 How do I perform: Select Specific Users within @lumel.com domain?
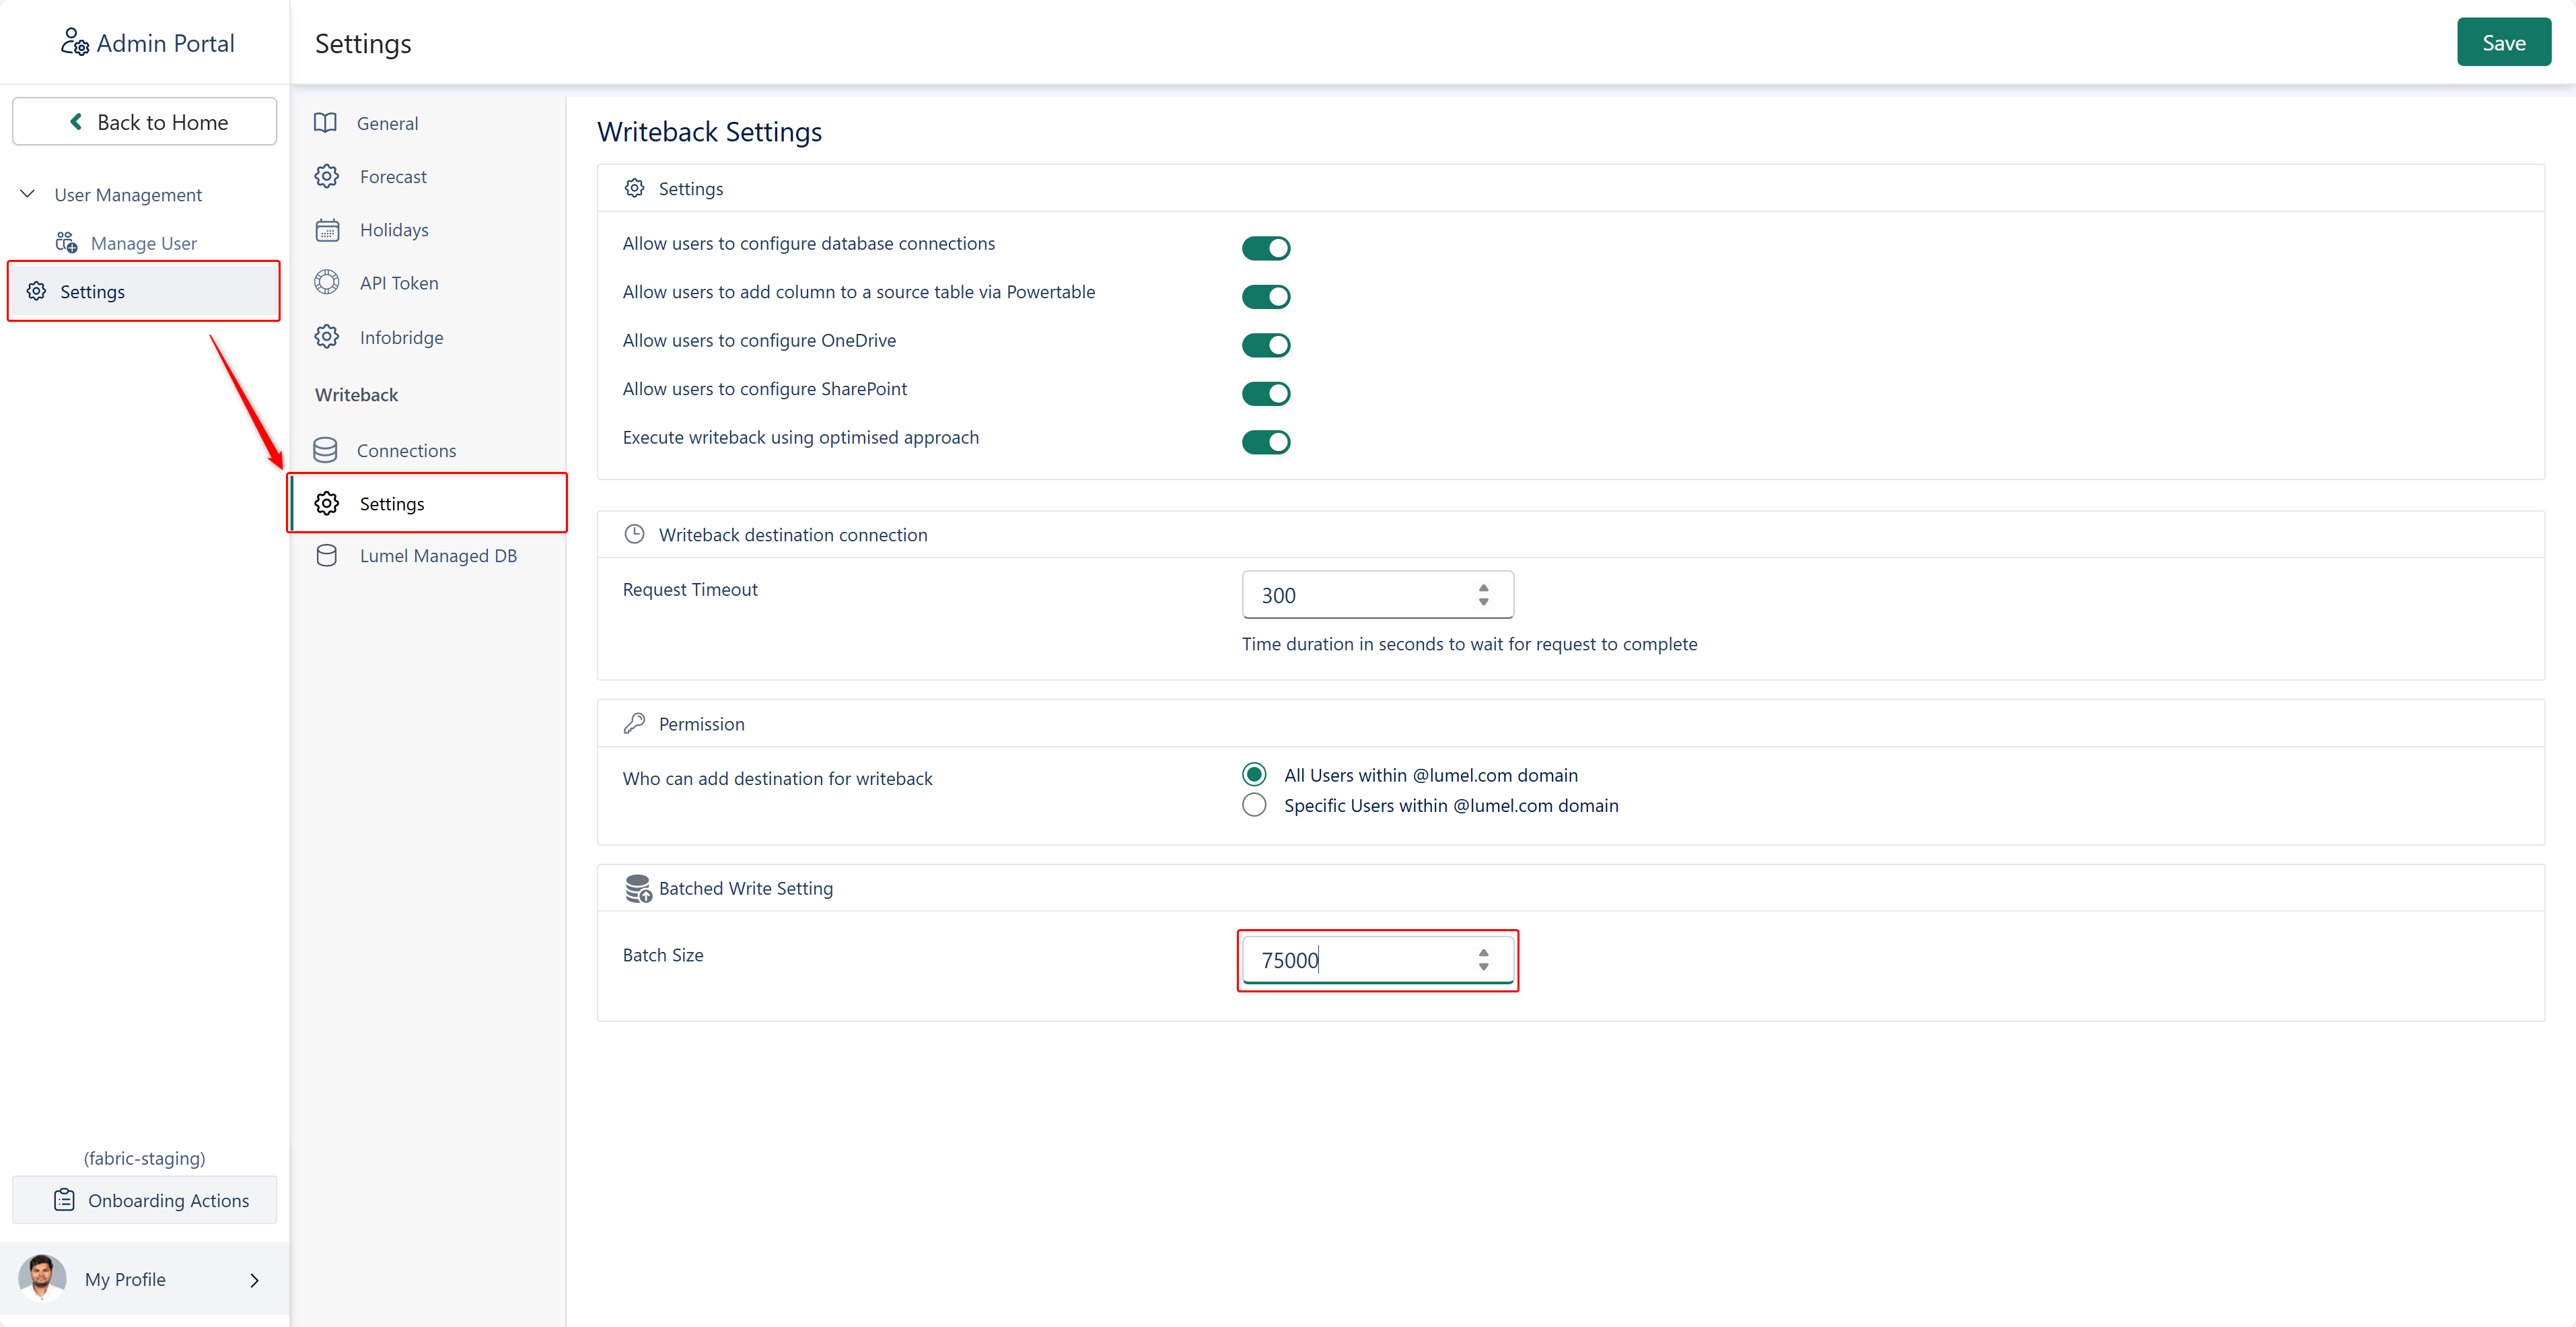coord(1254,806)
